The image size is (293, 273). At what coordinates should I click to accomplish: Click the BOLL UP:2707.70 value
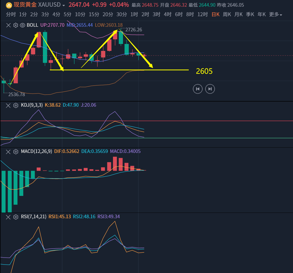52,25
